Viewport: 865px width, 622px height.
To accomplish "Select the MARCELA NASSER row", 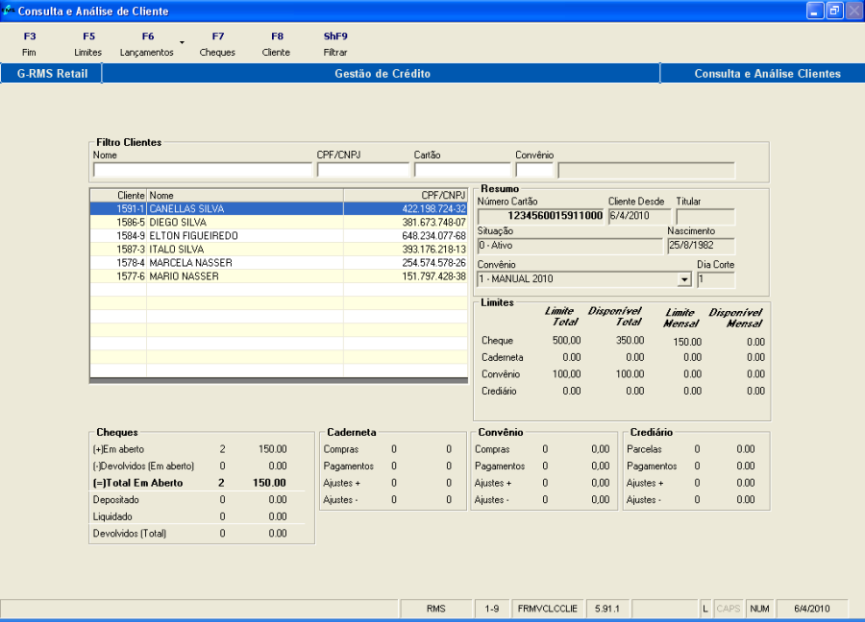I will (x=279, y=263).
